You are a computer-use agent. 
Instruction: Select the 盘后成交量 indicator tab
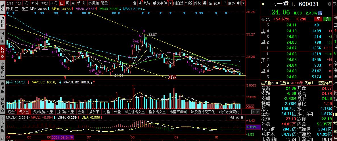click(x=157, y=112)
